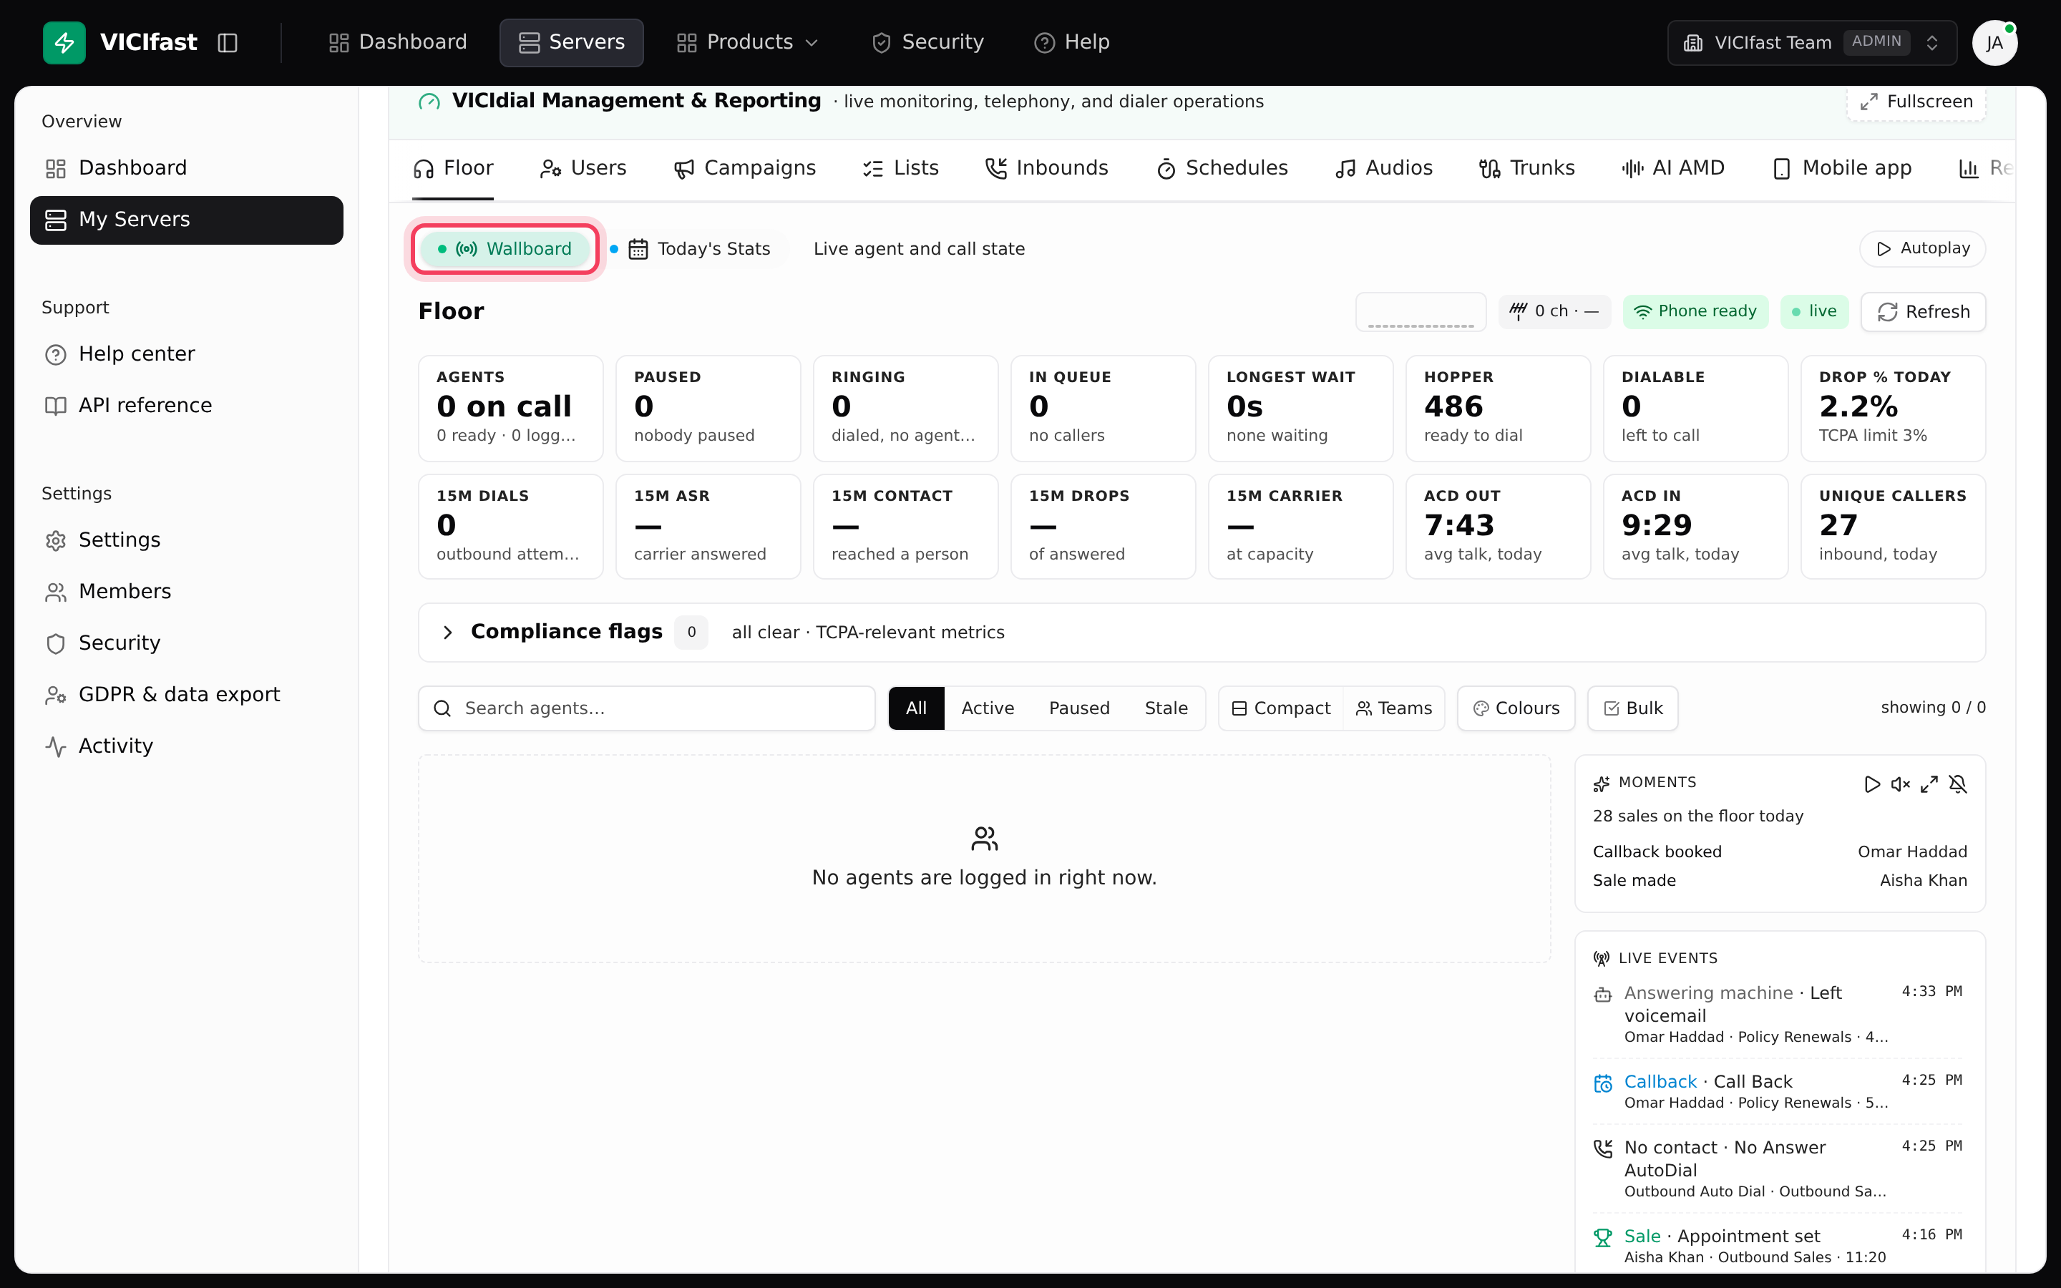Expand Compliance flags section
The image size is (2061, 1288).
point(1202,632)
